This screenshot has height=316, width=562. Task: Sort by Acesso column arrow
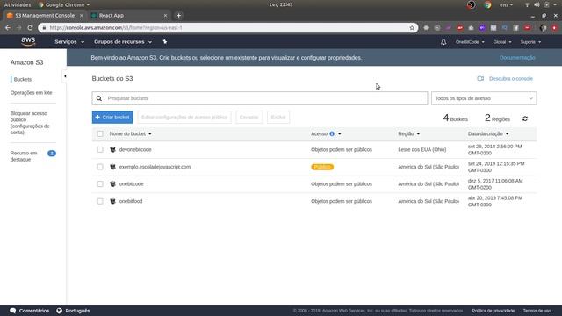pos(340,134)
